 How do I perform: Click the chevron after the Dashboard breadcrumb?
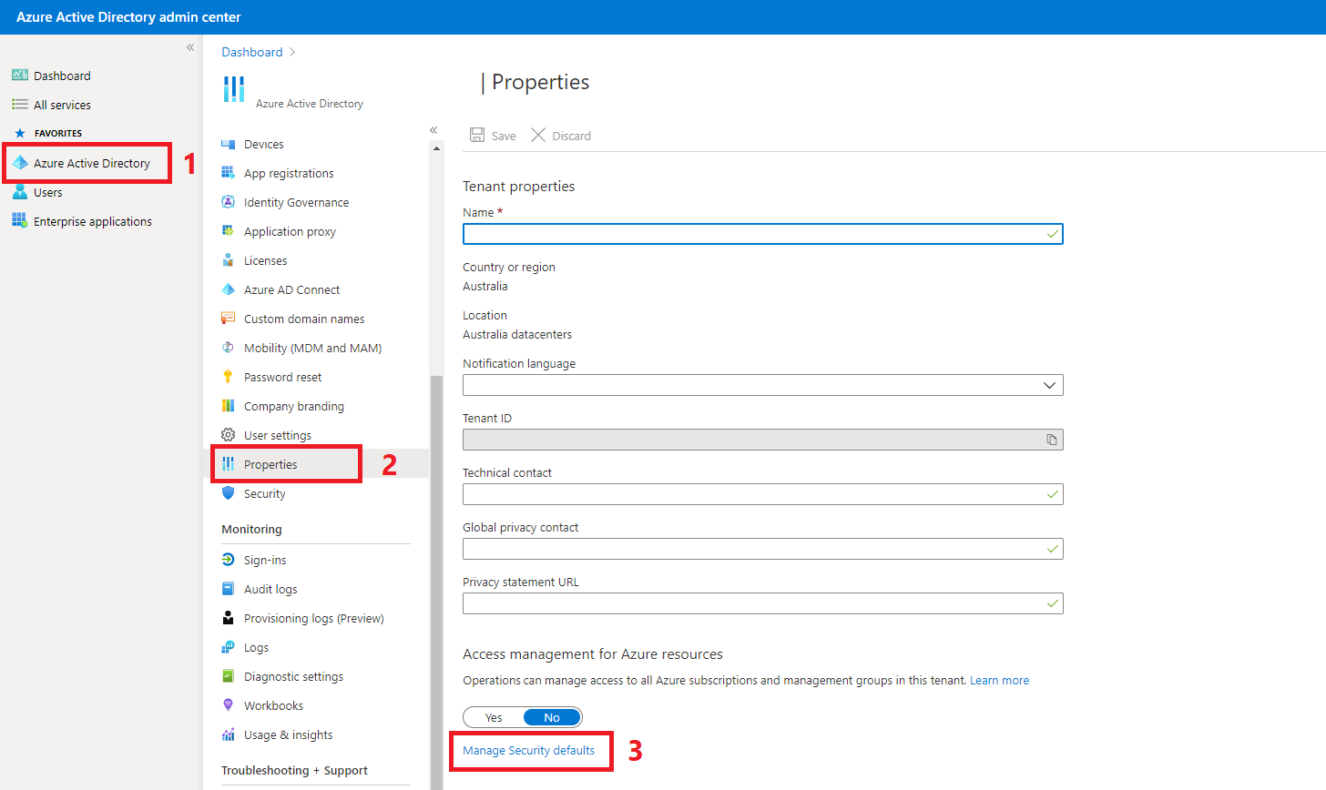292,52
